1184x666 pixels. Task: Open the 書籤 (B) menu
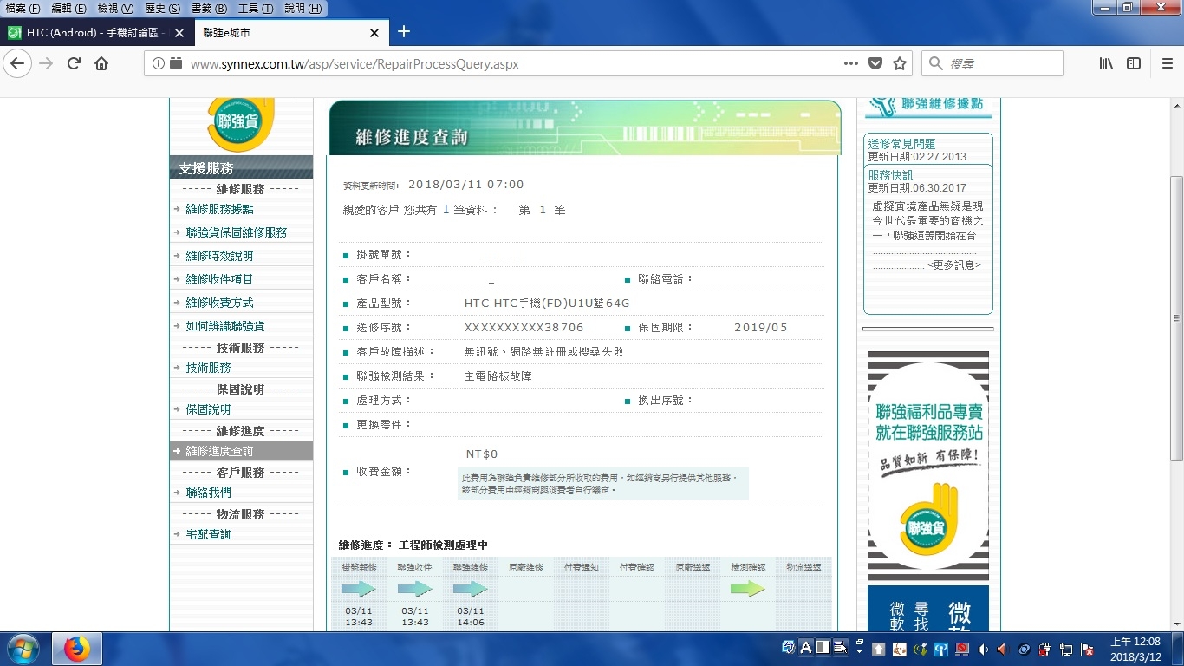[209, 9]
